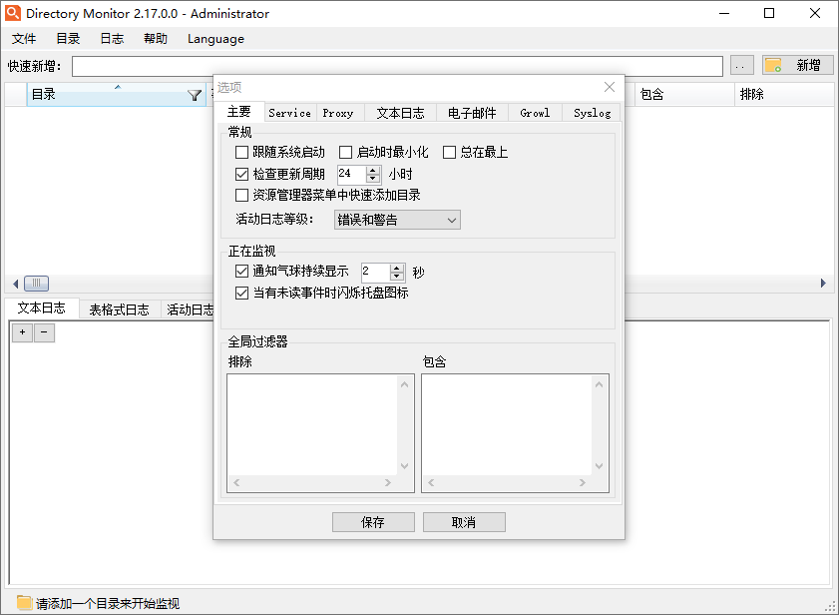Open the Language menu
This screenshot has height=615, width=839.
215,39
